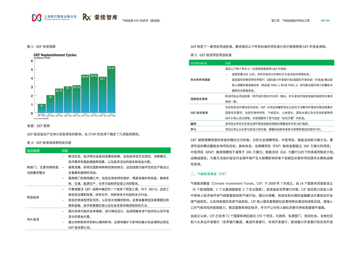Click the y-axis value 6
This screenshot has width=360, height=255.
(x=32, y=61)
